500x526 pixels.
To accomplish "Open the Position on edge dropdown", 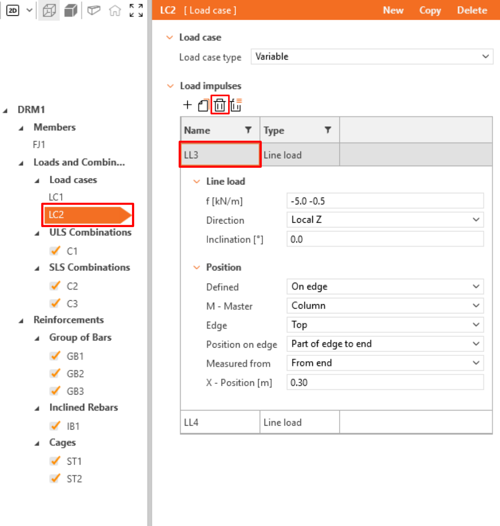I will point(385,344).
